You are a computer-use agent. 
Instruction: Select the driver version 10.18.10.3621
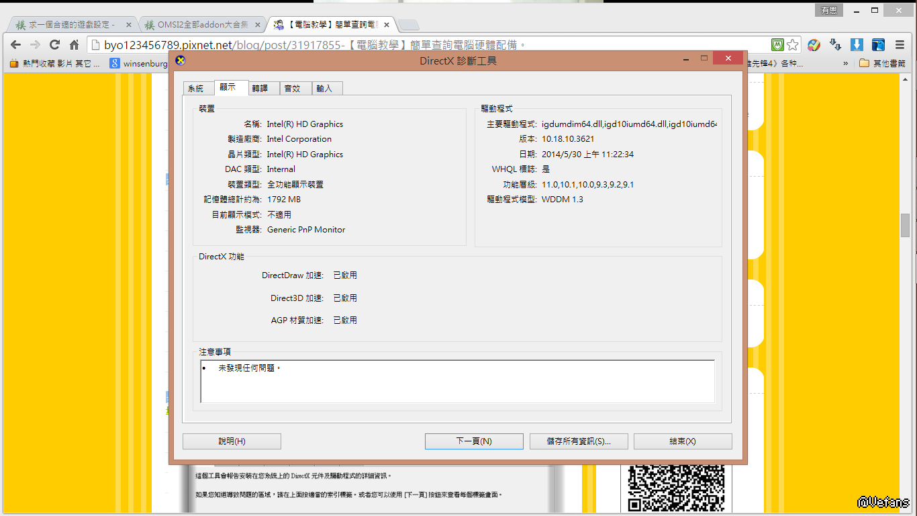pos(568,139)
